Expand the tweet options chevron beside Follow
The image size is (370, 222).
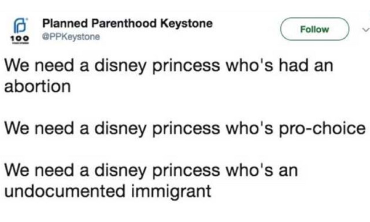(366, 29)
